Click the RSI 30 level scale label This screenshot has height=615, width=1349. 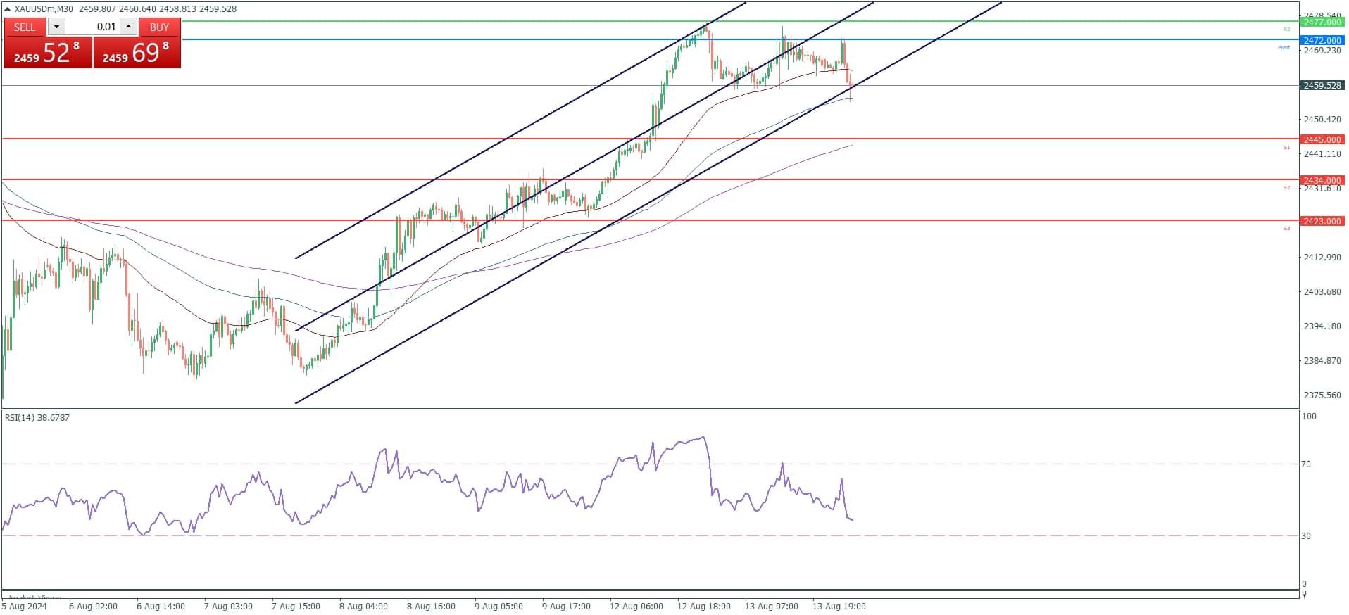click(x=1306, y=535)
